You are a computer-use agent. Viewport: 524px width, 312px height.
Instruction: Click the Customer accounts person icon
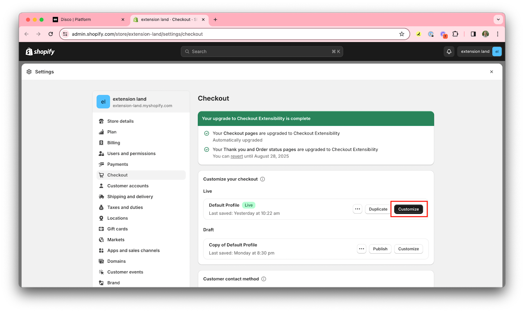pyautogui.click(x=102, y=186)
